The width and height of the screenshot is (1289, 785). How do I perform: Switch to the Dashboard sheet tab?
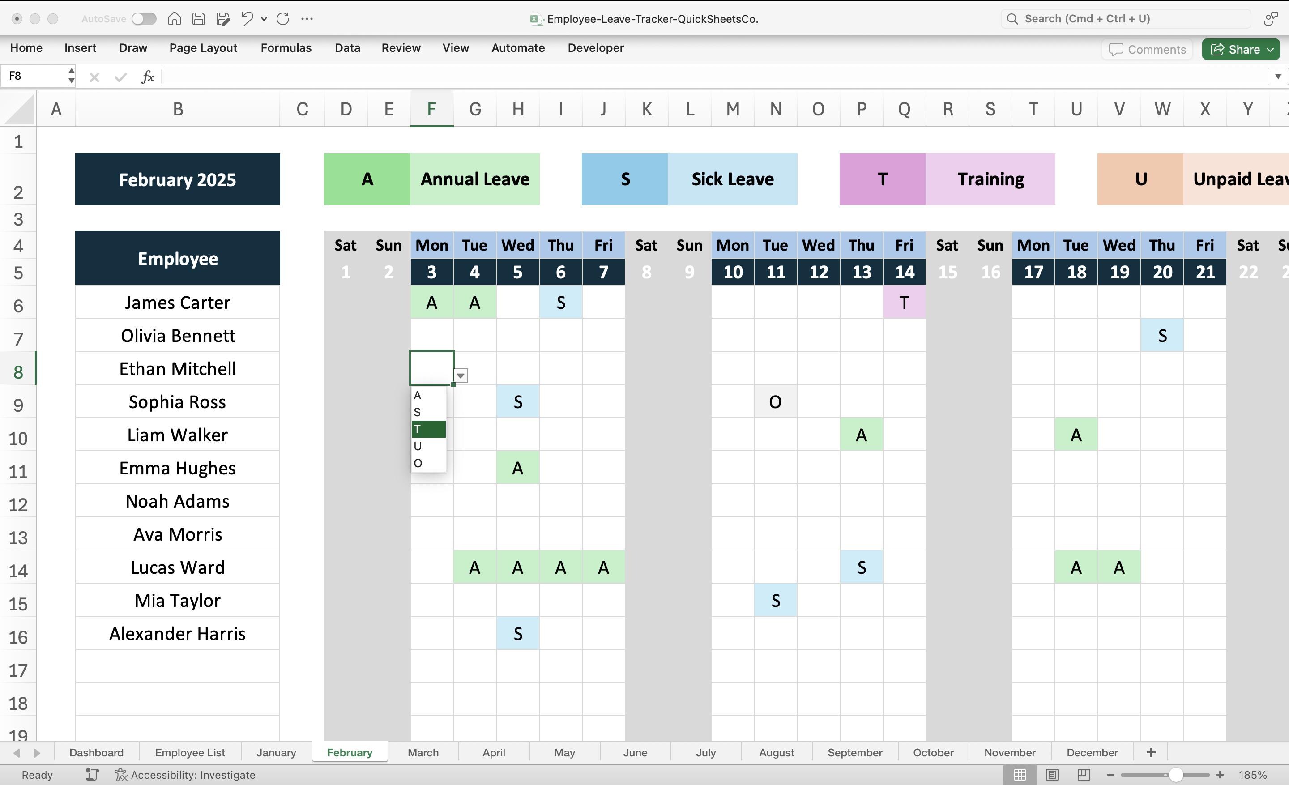tap(96, 752)
